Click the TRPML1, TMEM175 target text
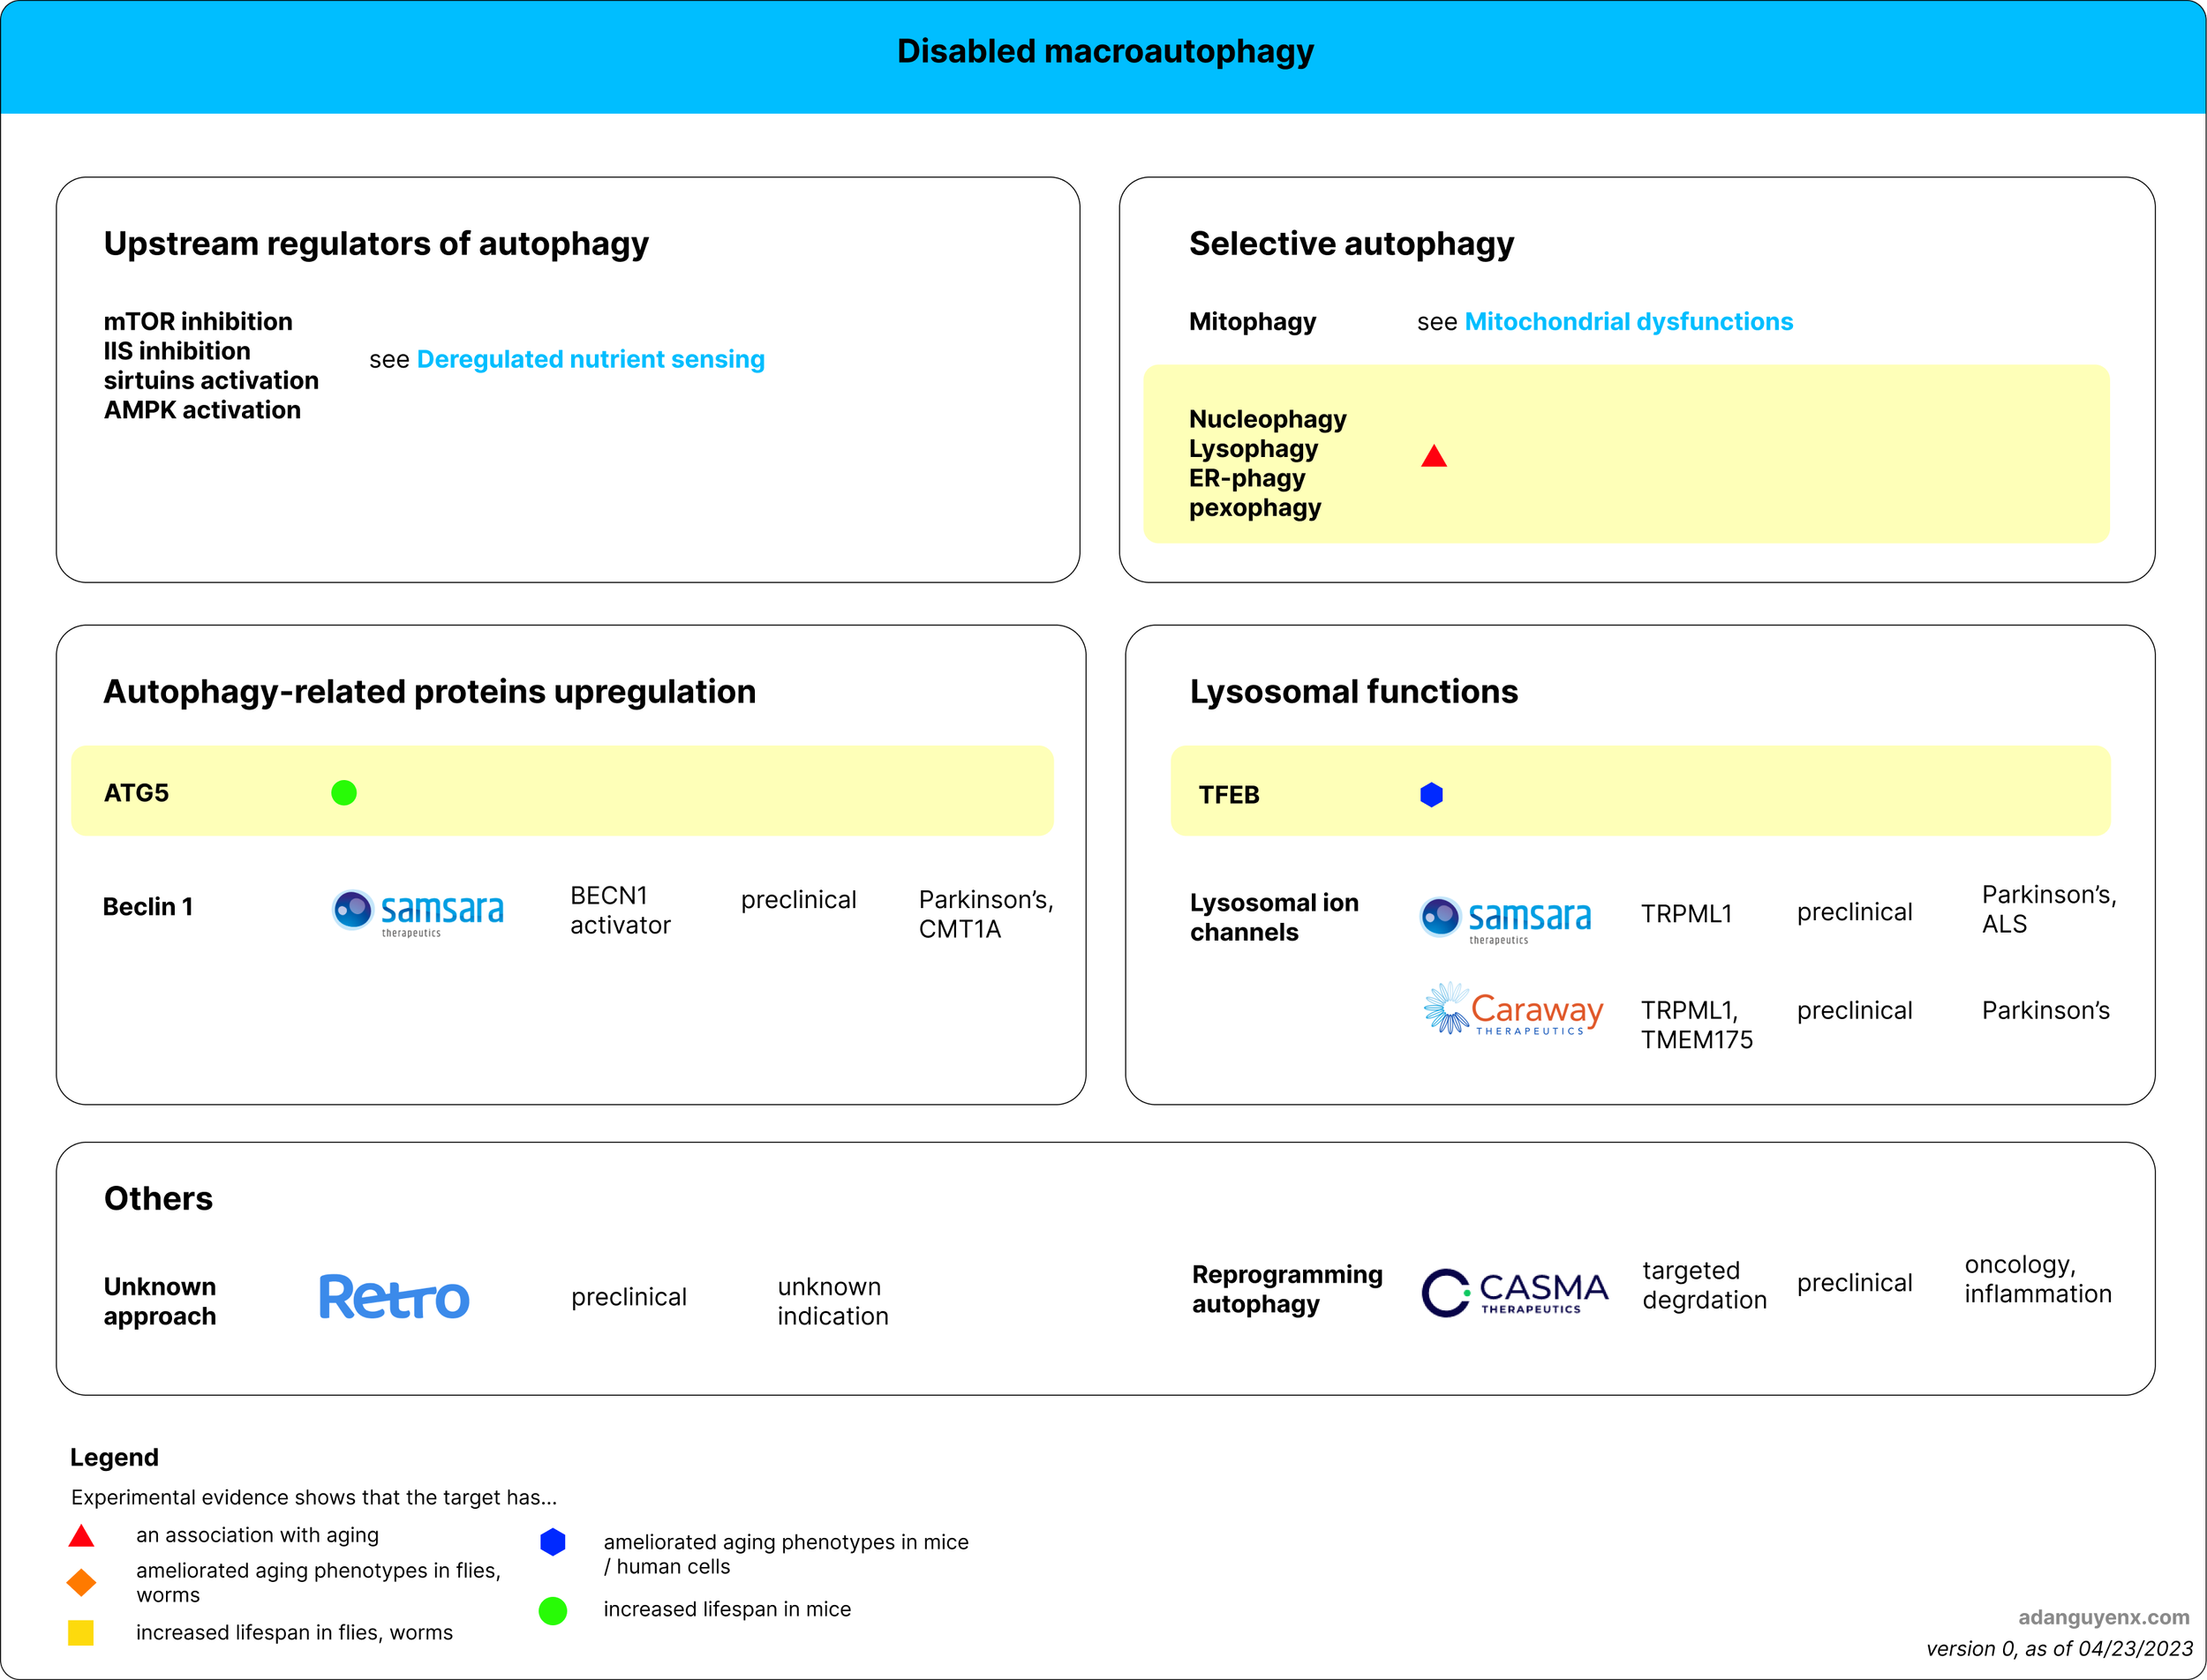The width and height of the screenshot is (2207, 1680). [x=1696, y=1025]
